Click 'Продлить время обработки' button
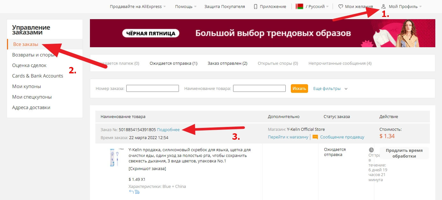The image size is (442, 200). point(404,153)
